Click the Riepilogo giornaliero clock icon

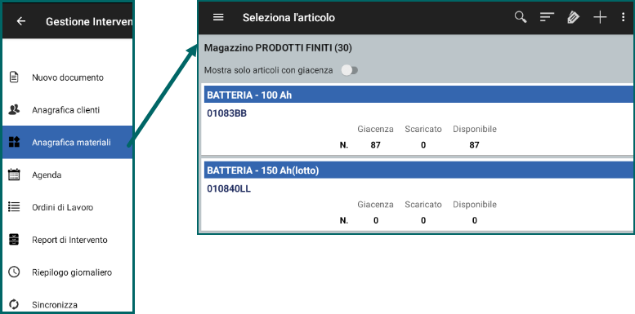click(x=14, y=272)
